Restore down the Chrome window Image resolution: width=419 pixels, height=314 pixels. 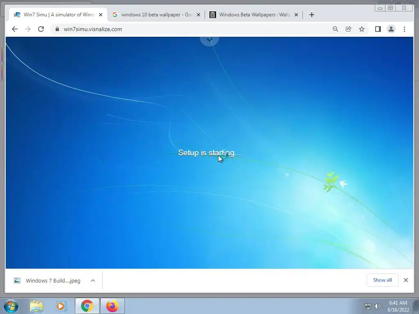pyautogui.click(x=390, y=8)
